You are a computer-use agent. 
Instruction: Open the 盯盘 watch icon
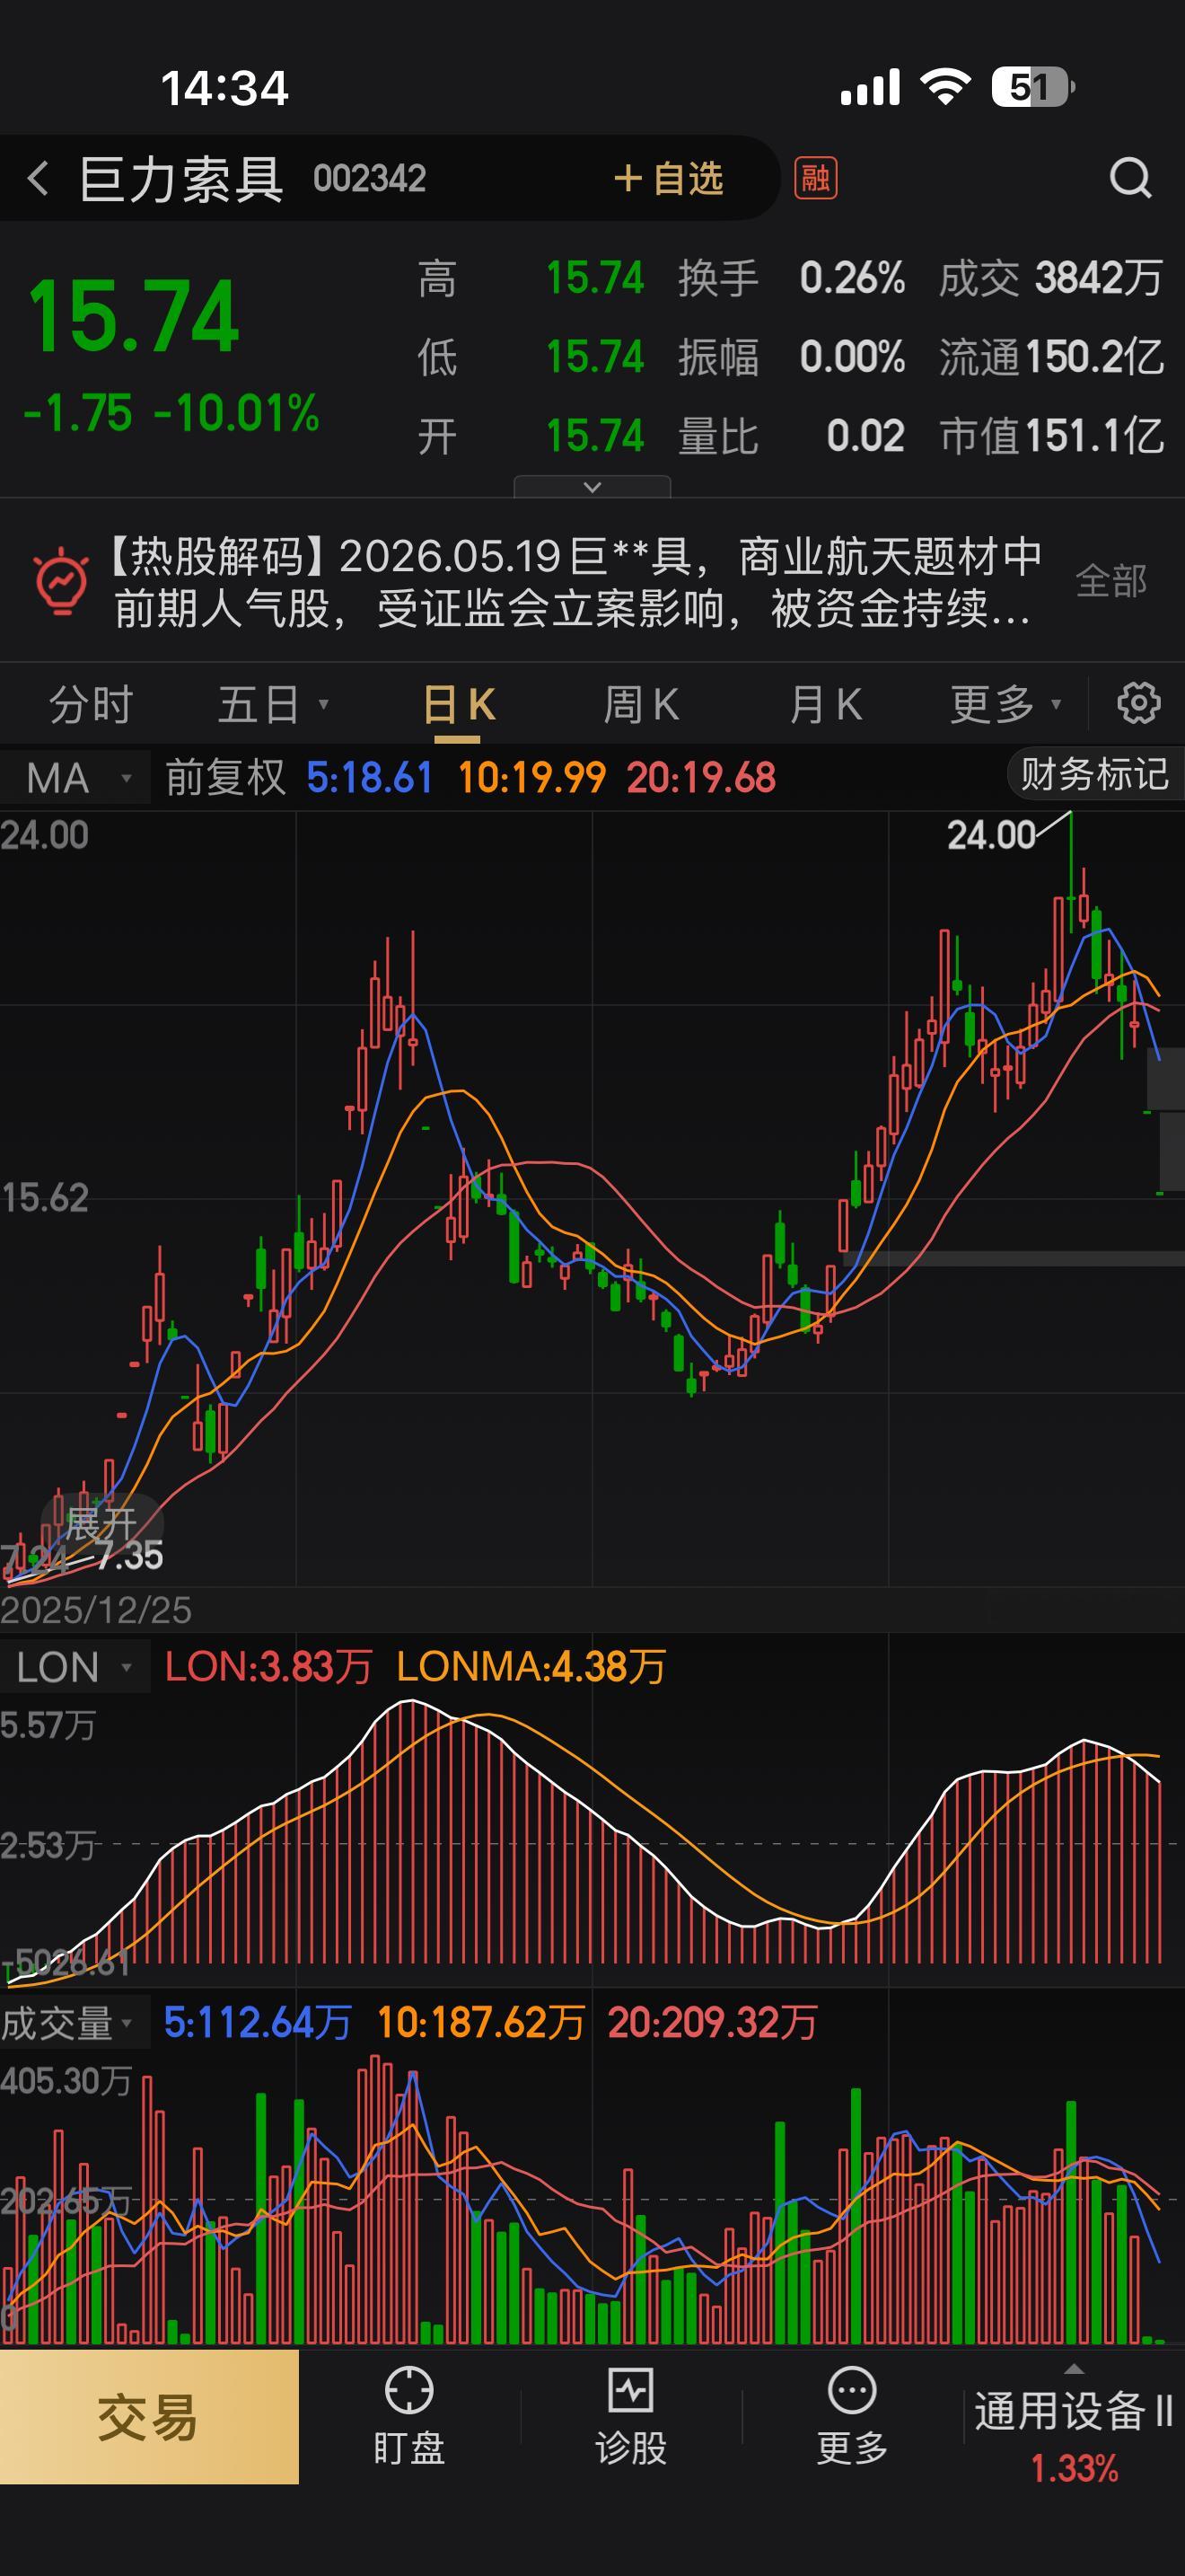click(x=408, y=2417)
